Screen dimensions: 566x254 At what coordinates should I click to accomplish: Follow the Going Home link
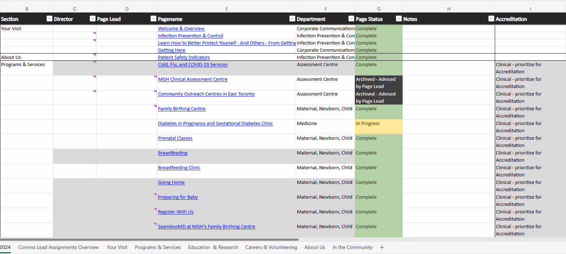[171, 182]
